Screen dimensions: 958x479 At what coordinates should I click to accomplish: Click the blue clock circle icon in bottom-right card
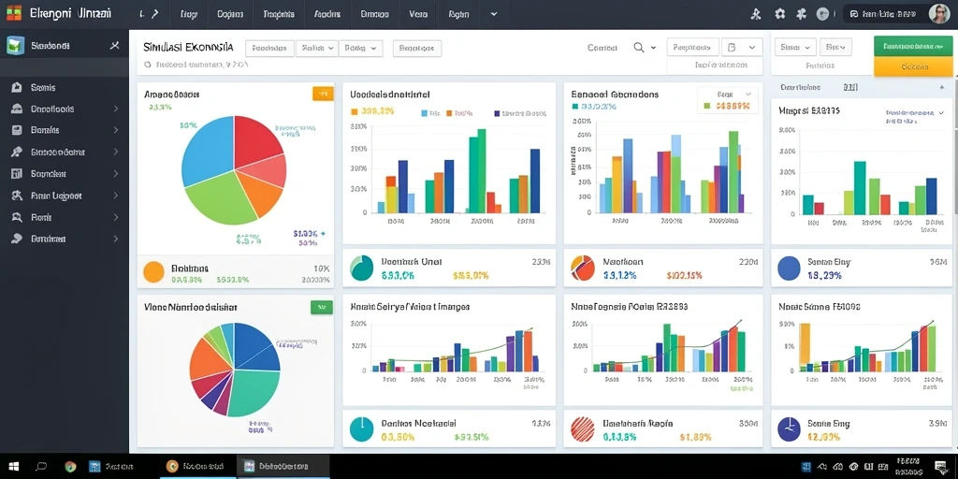pyautogui.click(x=789, y=429)
